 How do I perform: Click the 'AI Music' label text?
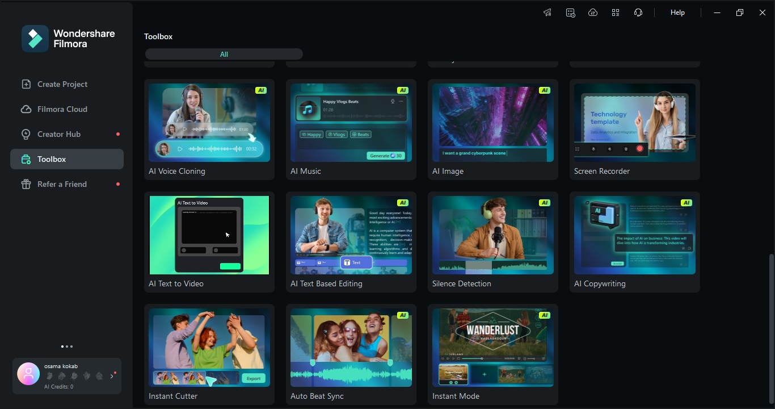[306, 171]
